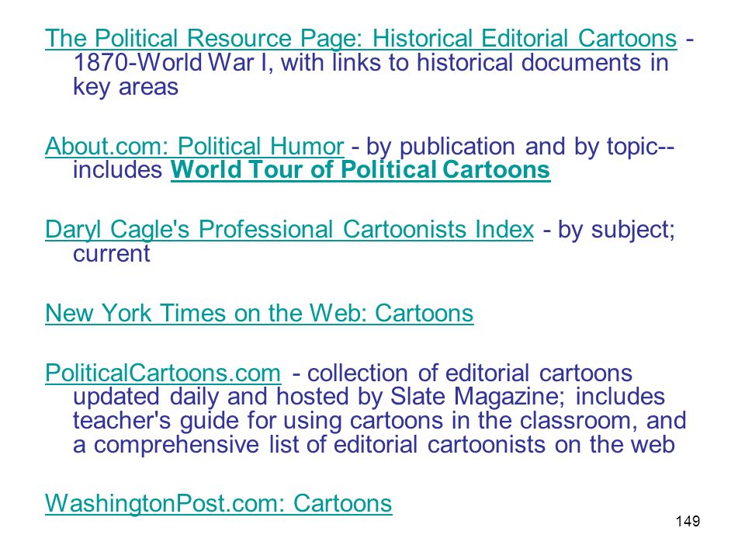
Task: Click the word 'current' under Daryl Cagle's link
Action: 111,253
